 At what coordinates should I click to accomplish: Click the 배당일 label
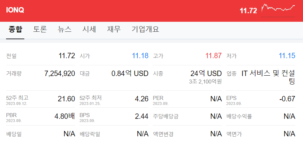14,134
